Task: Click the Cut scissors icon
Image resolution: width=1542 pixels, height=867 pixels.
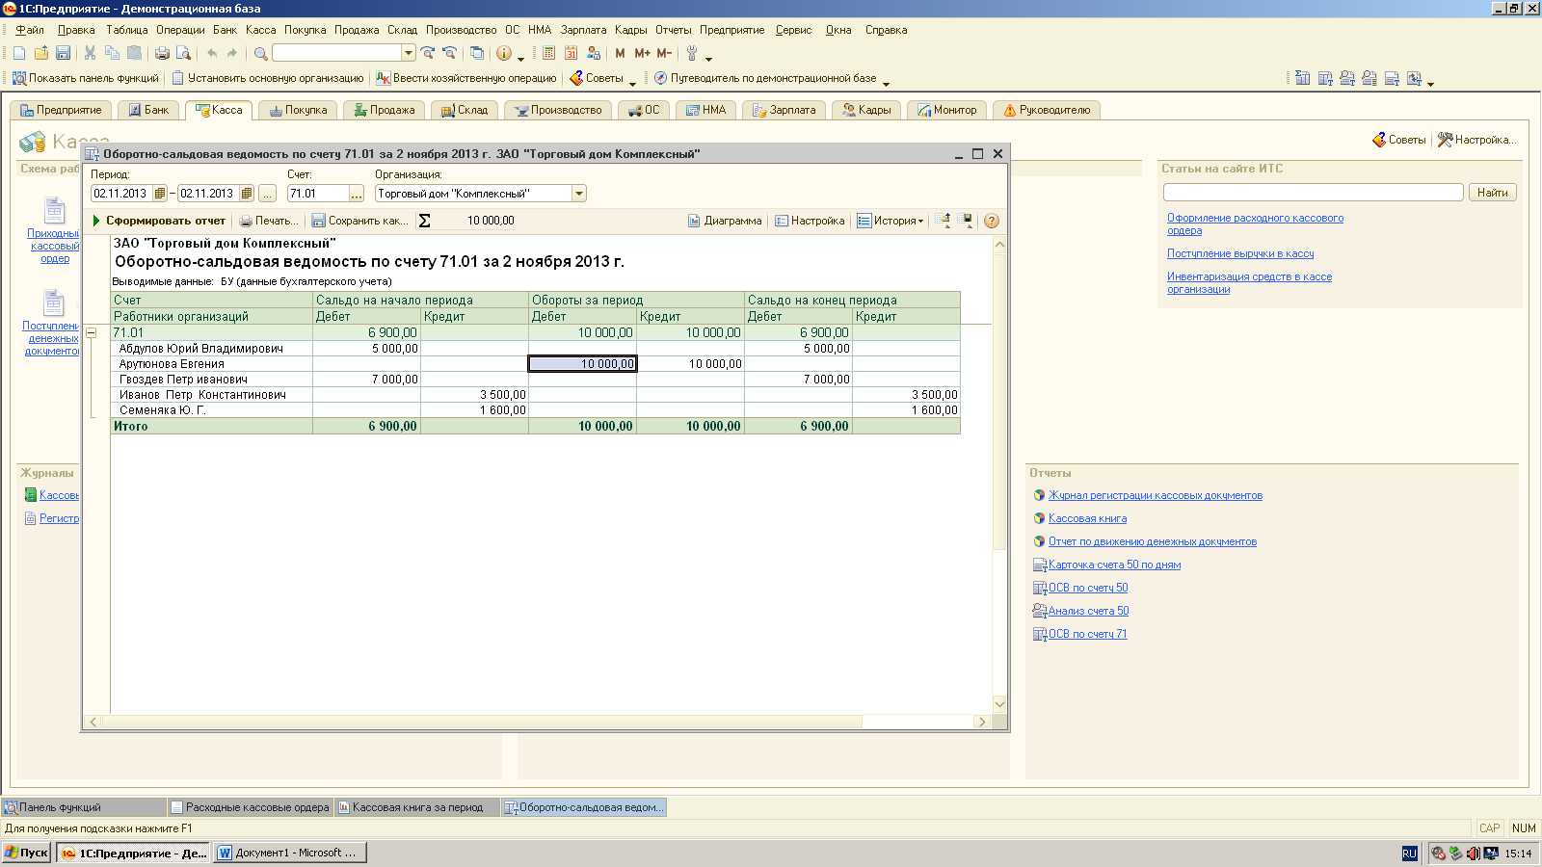Action: point(90,53)
